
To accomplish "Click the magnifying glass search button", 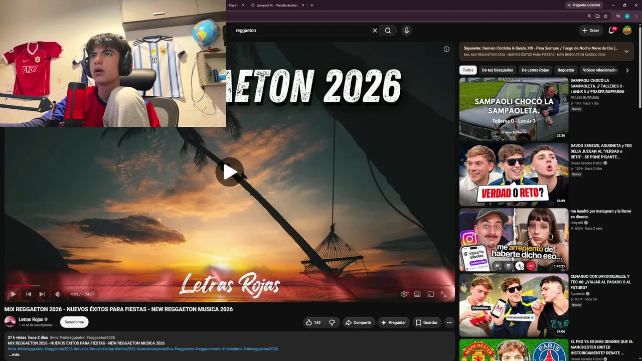I will pyautogui.click(x=388, y=31).
